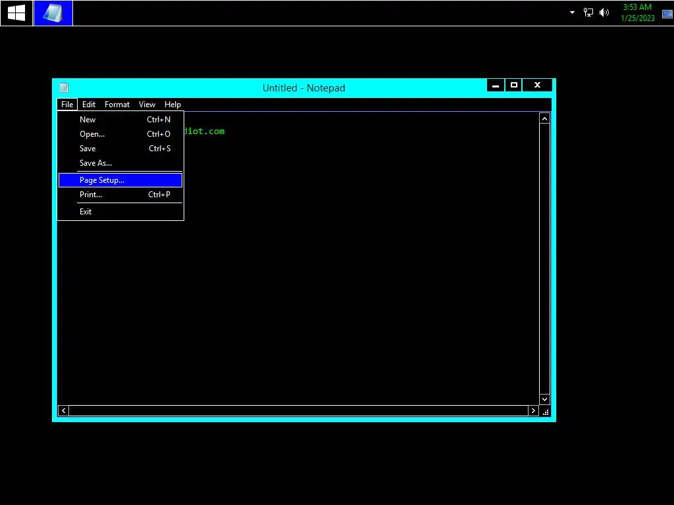Minimize the Notepad window
Screen dimensions: 674x505
coord(496,85)
